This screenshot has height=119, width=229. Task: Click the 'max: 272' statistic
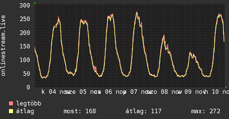pos(206,111)
